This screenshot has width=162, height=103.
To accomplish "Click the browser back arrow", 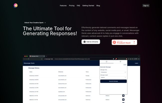I will 24,59.
